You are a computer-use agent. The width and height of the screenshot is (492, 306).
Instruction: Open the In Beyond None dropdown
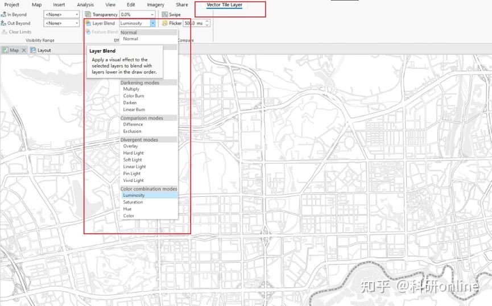tap(61, 14)
